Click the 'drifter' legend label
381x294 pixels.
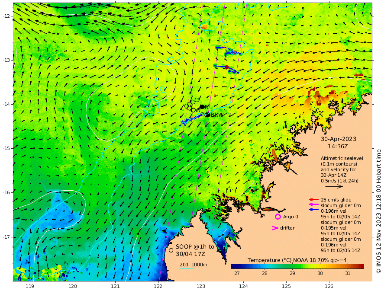[x=287, y=228]
